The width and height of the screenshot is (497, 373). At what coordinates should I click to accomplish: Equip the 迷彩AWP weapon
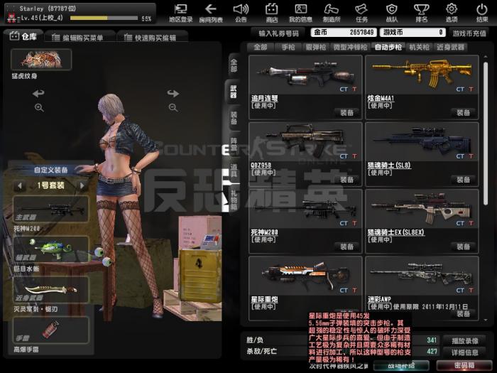tap(464, 314)
